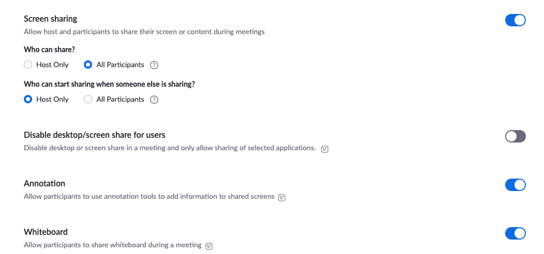The image size is (544, 254).
Task: Click 'Who can start sharing when someone else is sharing?' label
Action: pyautogui.click(x=113, y=84)
